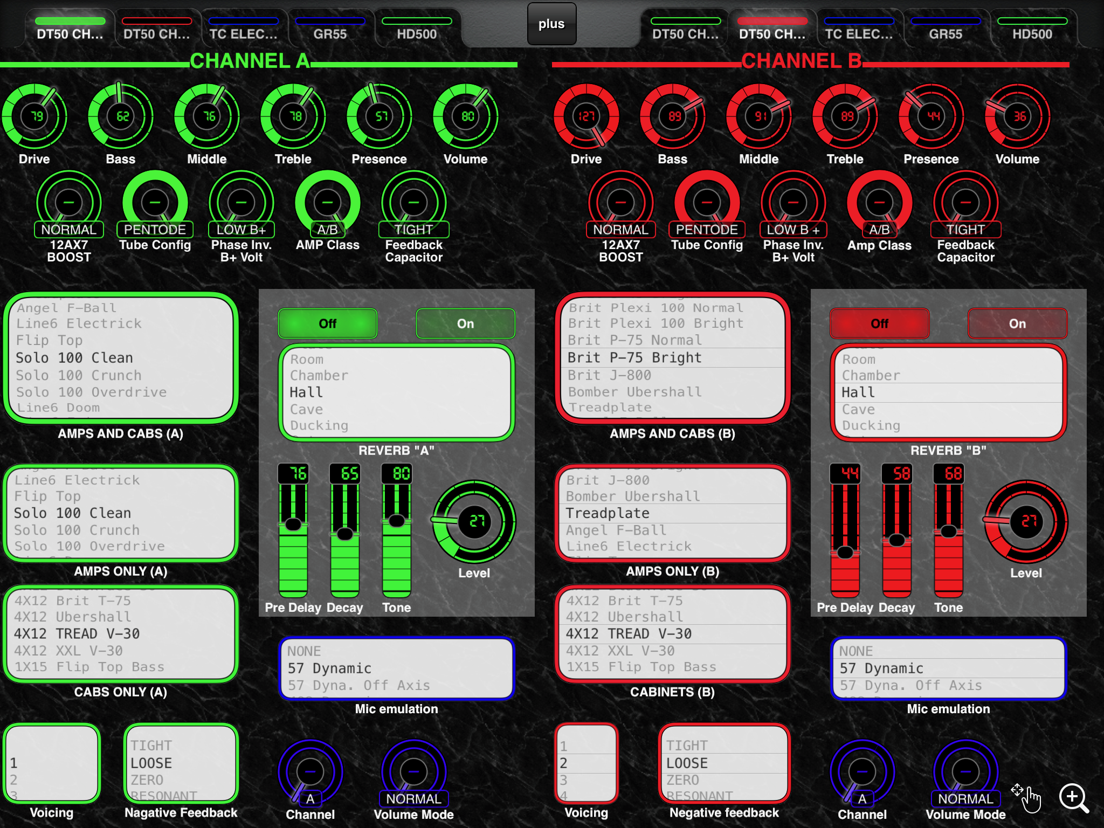Select the left GR55 tab

[330, 29]
